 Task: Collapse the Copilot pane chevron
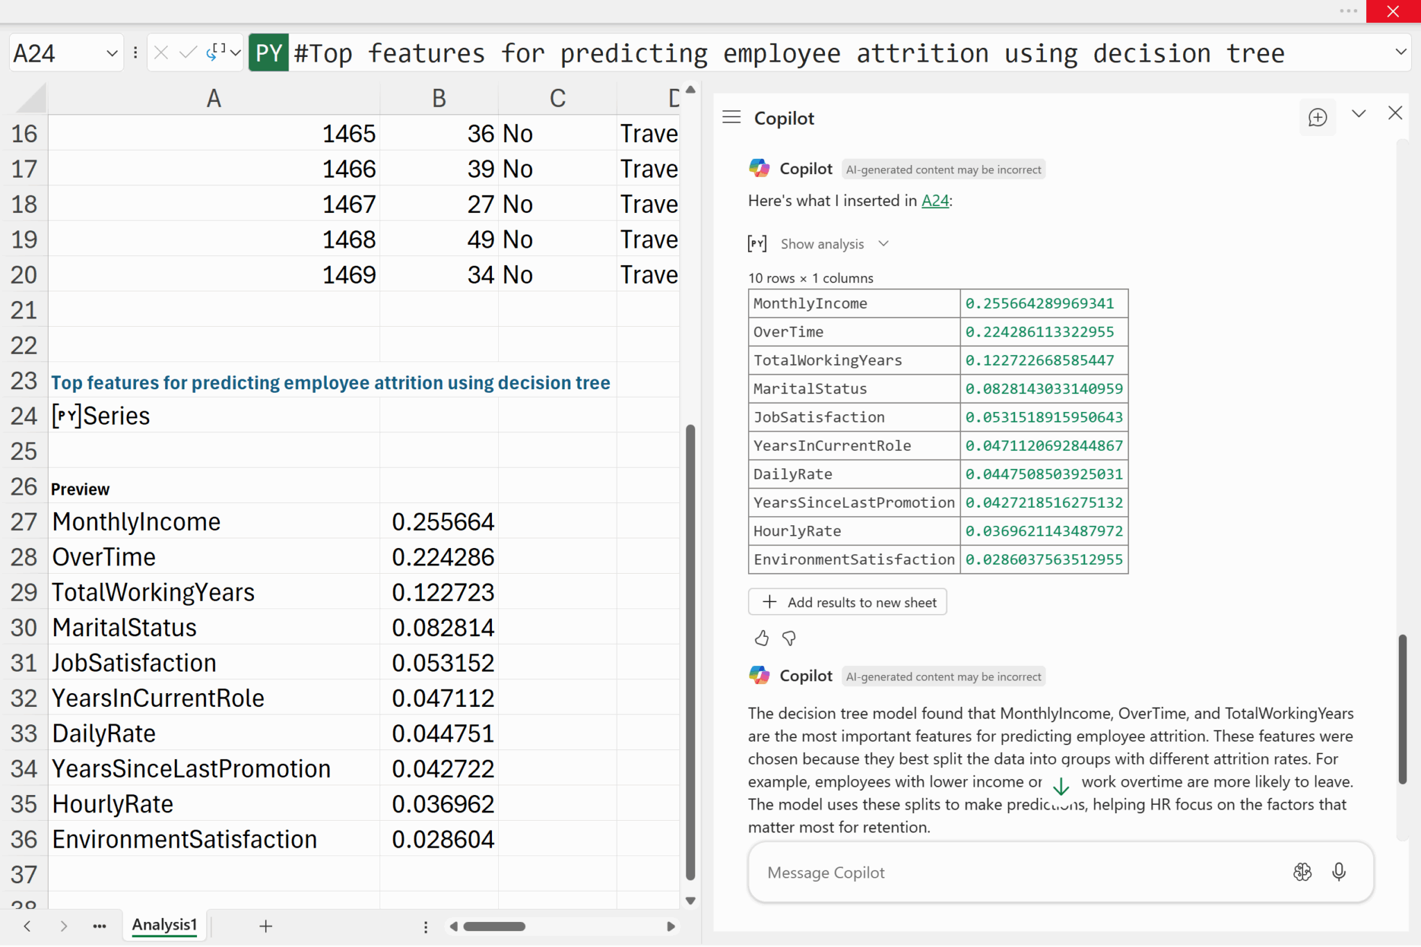coord(1359,114)
